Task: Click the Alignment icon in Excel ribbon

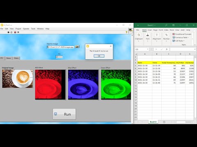Action: (157, 35)
